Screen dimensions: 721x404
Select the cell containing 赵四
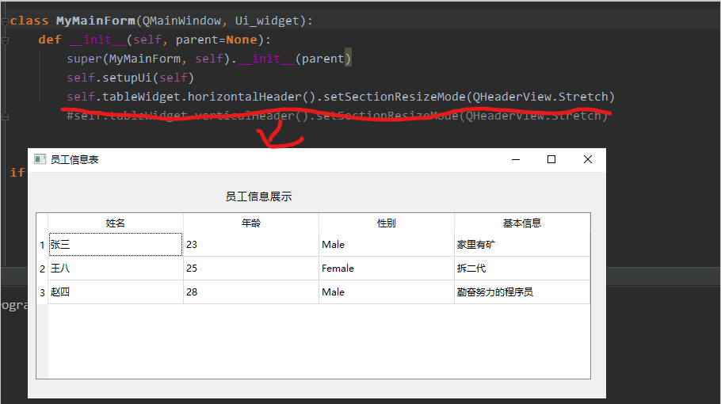116,292
